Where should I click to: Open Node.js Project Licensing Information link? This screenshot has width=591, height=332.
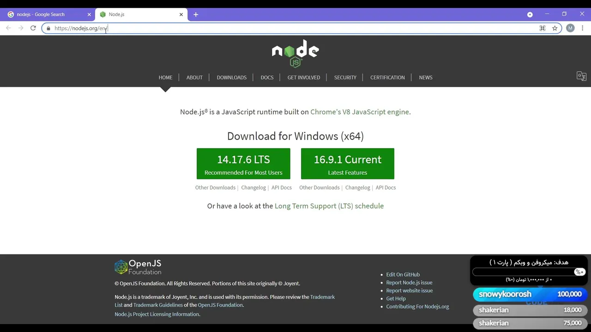(157, 314)
